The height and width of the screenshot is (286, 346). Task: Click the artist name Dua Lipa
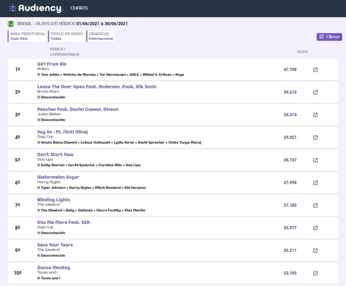point(45,159)
